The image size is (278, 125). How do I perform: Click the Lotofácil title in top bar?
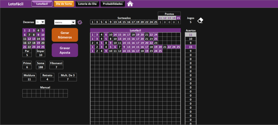pos(16,4)
